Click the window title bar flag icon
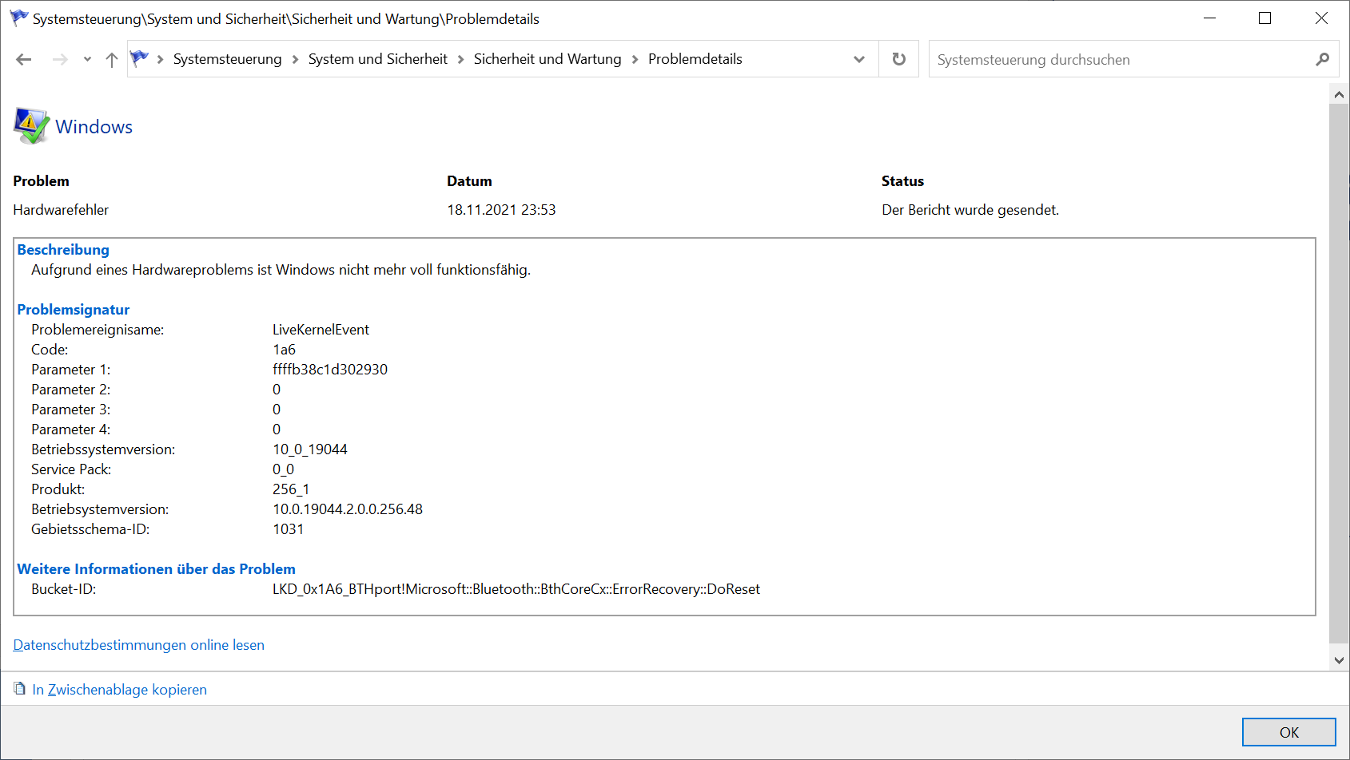Screen dimensions: 1350x760 pos(19,18)
